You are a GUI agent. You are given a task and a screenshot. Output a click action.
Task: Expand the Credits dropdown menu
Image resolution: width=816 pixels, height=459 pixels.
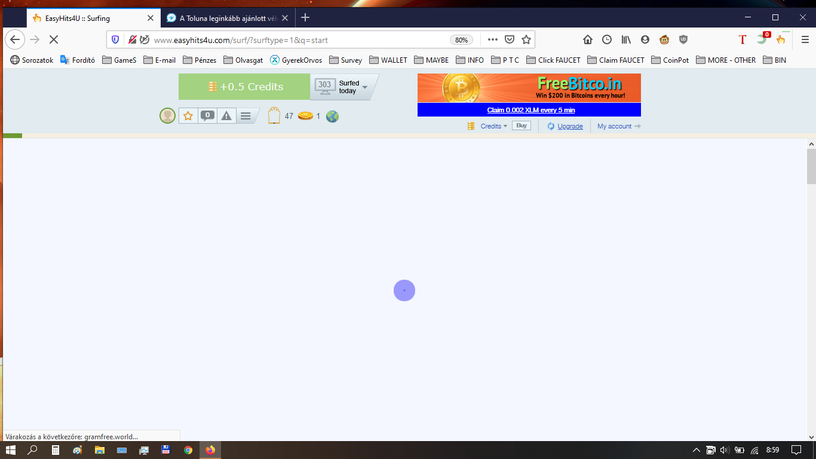[493, 126]
